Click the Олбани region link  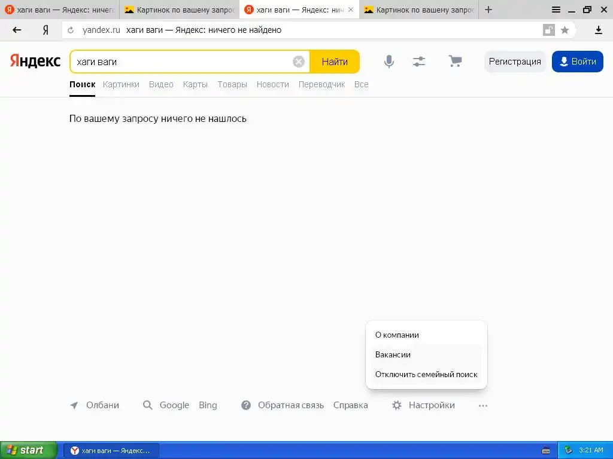pos(102,405)
